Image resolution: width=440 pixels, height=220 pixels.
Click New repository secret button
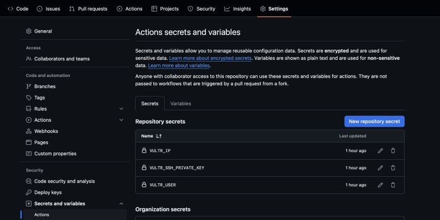click(x=374, y=121)
